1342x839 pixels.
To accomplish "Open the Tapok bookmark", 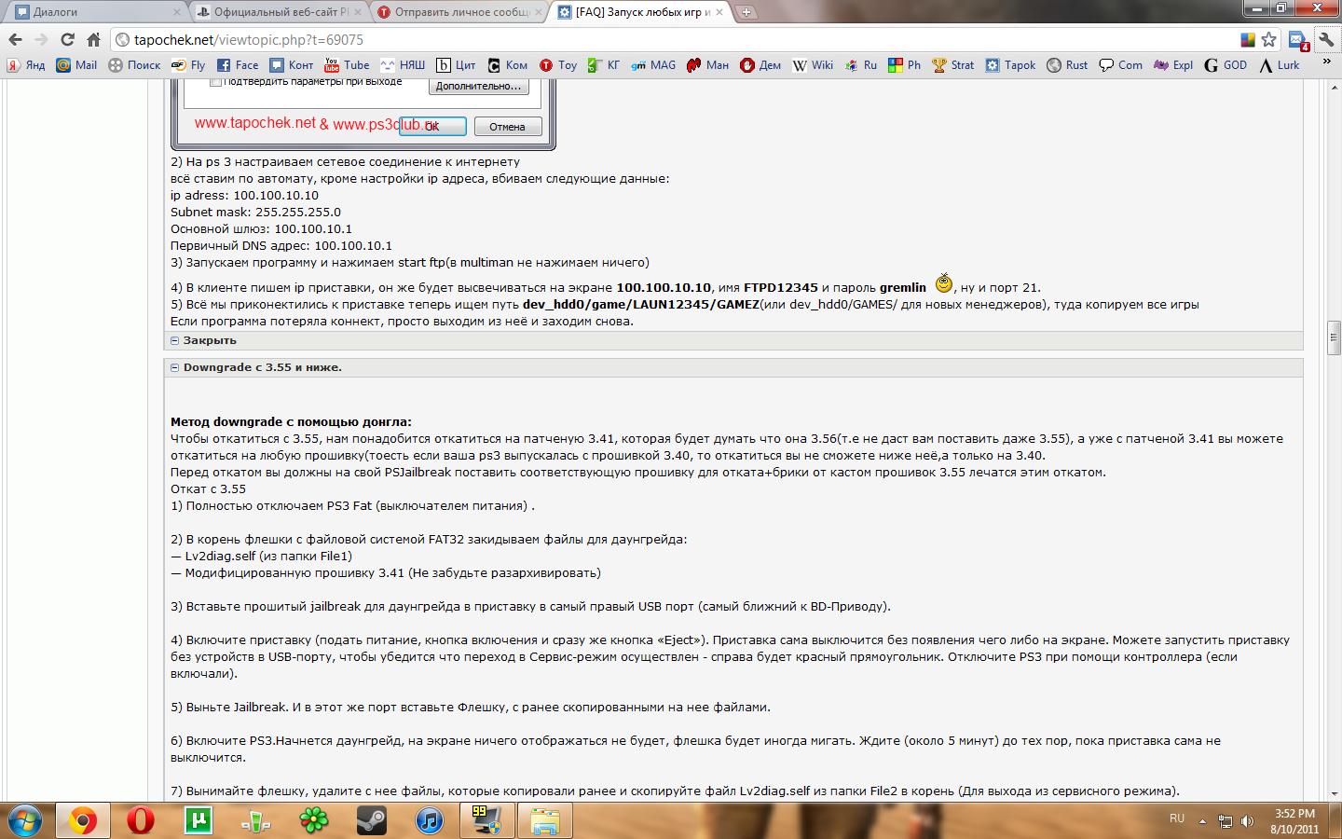I will coord(1011,65).
